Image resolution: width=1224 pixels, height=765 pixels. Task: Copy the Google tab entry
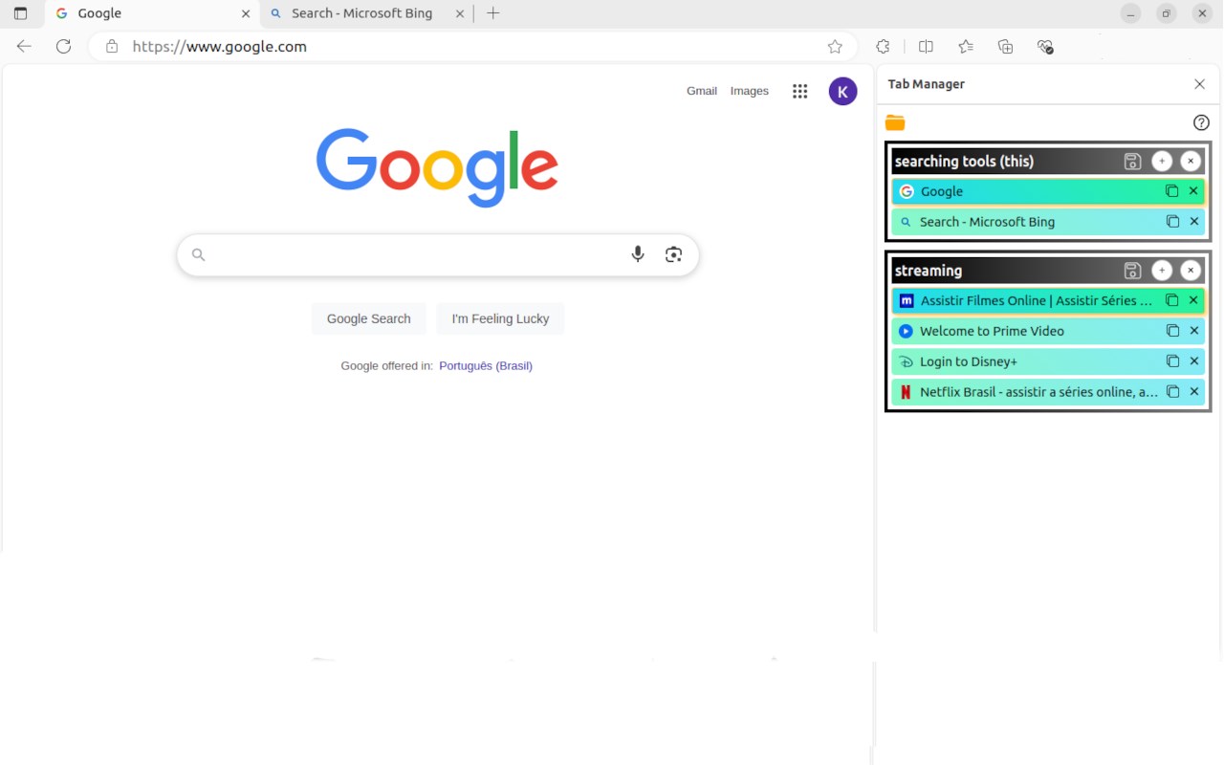1172,191
